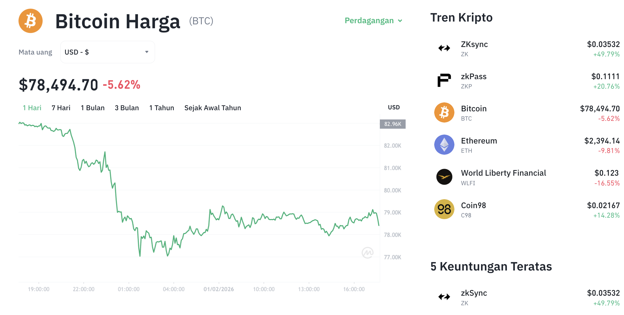Click the 82.96K price marker on the axis
Viewport: 624px width, 315px height.
(392, 124)
